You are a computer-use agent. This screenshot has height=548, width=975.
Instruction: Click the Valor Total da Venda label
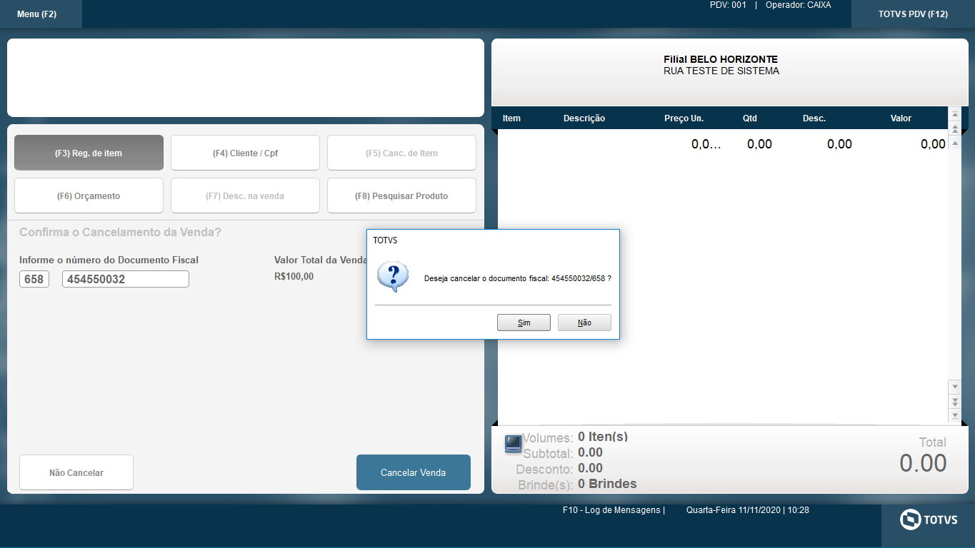tap(321, 260)
